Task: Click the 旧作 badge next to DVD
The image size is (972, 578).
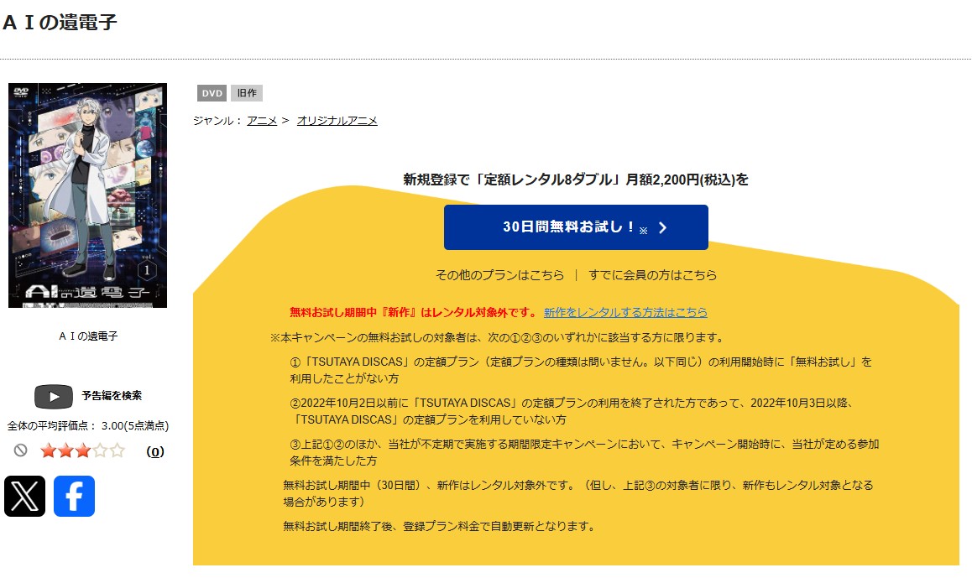Action: pyautogui.click(x=246, y=93)
